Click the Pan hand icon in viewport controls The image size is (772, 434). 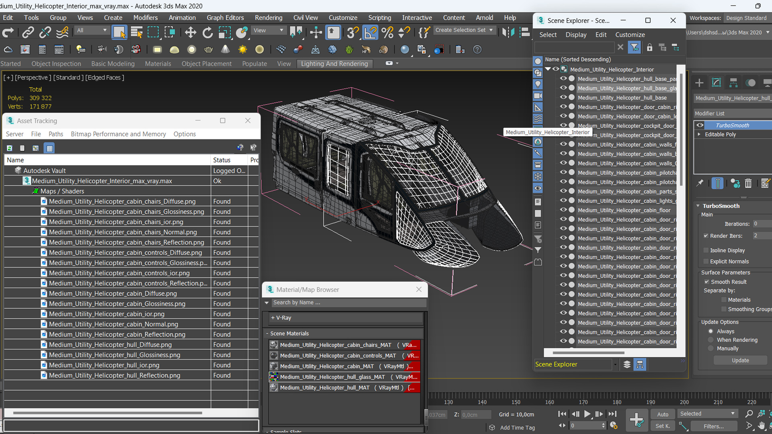coord(761,426)
